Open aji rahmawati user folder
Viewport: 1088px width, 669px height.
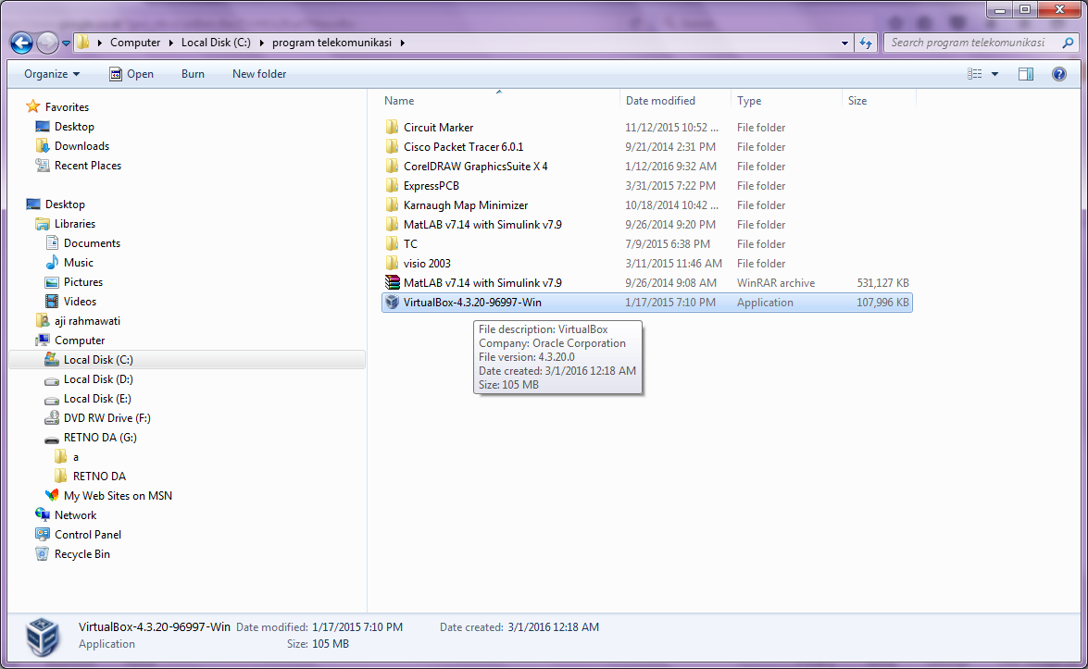(87, 320)
